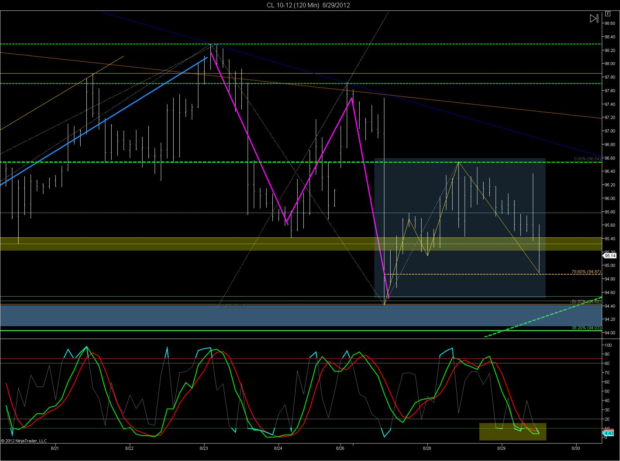620x461 pixels.
Task: Click the 8/26 date label
Action: click(341, 448)
